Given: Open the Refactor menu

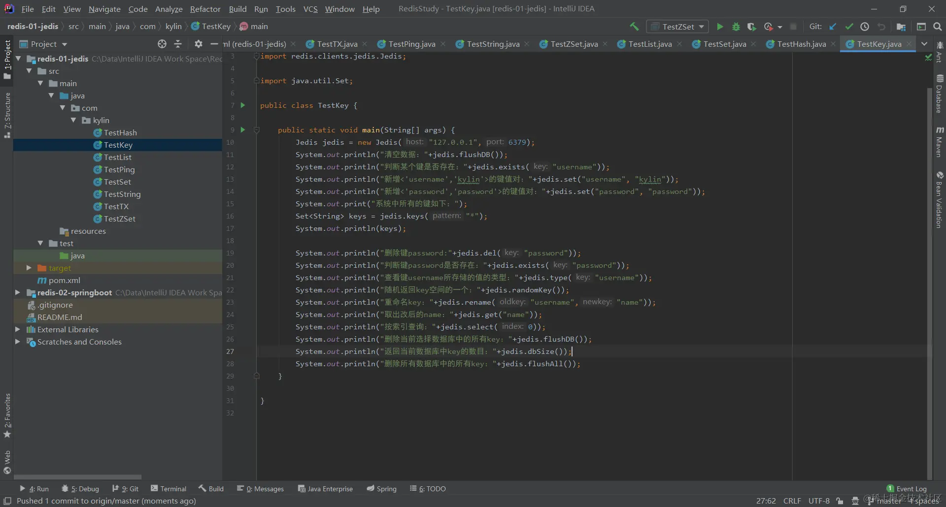Looking at the screenshot, I should 205,9.
